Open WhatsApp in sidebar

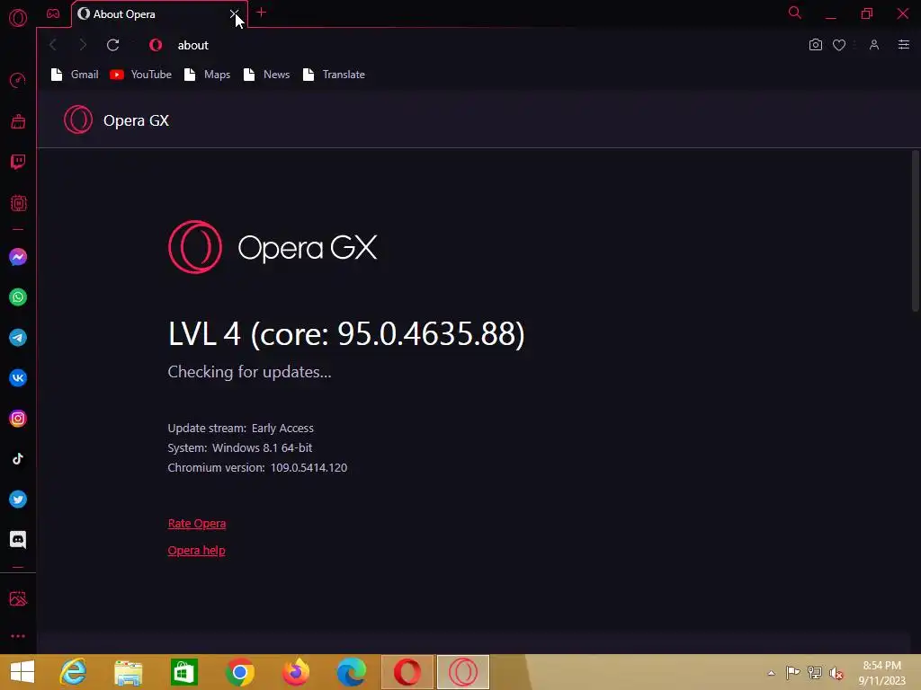point(18,297)
